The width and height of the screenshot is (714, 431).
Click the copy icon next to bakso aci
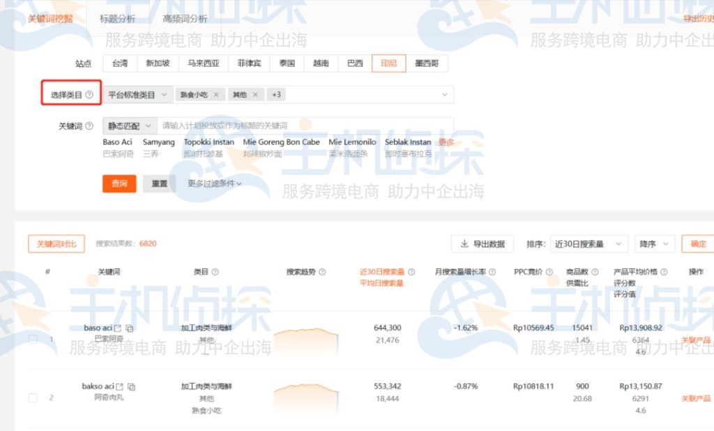point(131,386)
